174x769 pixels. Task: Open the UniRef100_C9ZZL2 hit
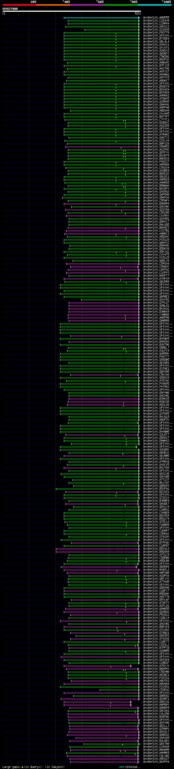tap(156, 645)
